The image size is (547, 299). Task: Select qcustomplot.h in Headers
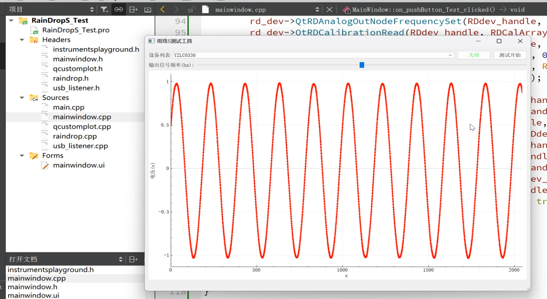click(78, 68)
